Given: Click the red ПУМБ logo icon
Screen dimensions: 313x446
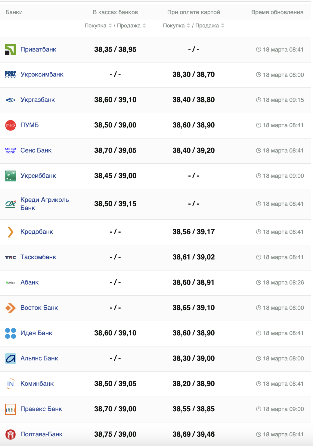Looking at the screenshot, I should click(11, 125).
